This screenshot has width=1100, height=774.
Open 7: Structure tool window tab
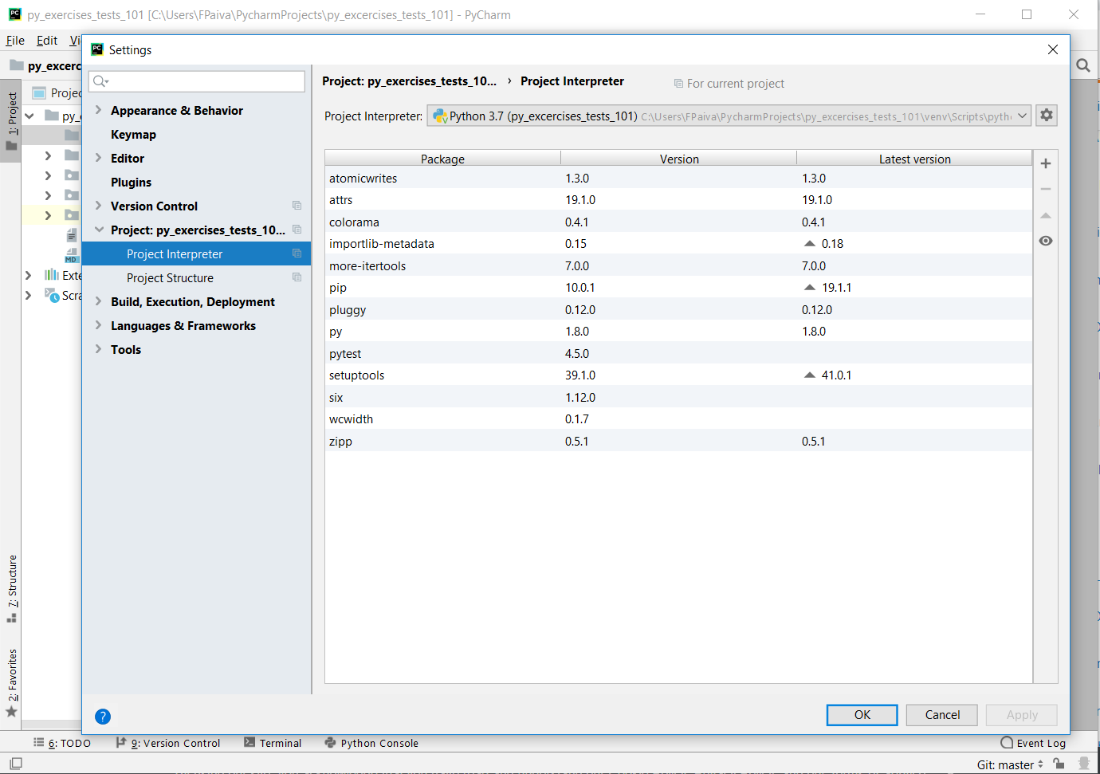[11, 588]
